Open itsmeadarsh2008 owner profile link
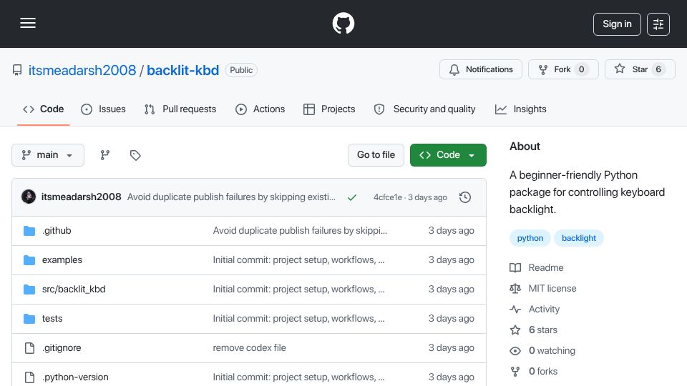This screenshot has width=687, height=386. (x=82, y=70)
